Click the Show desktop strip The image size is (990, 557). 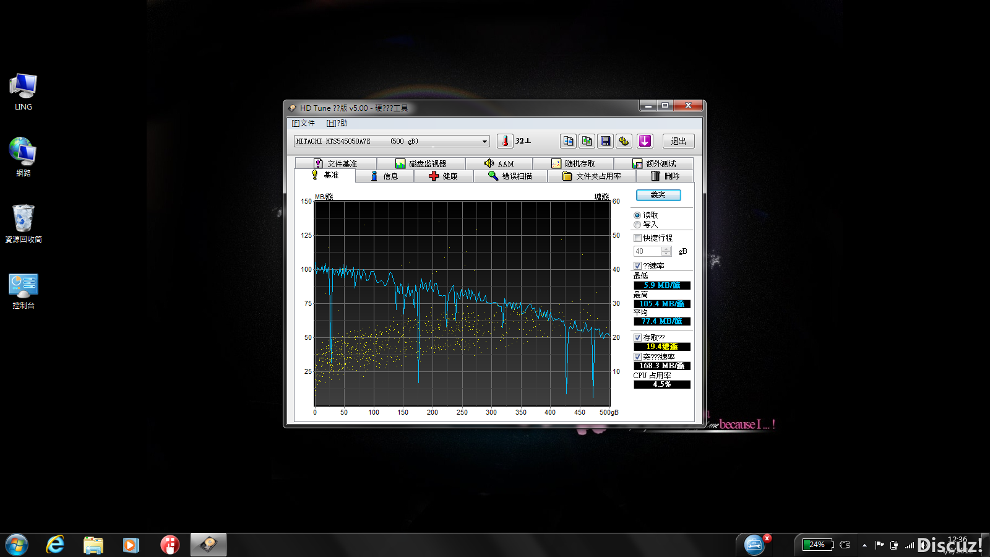(985, 545)
